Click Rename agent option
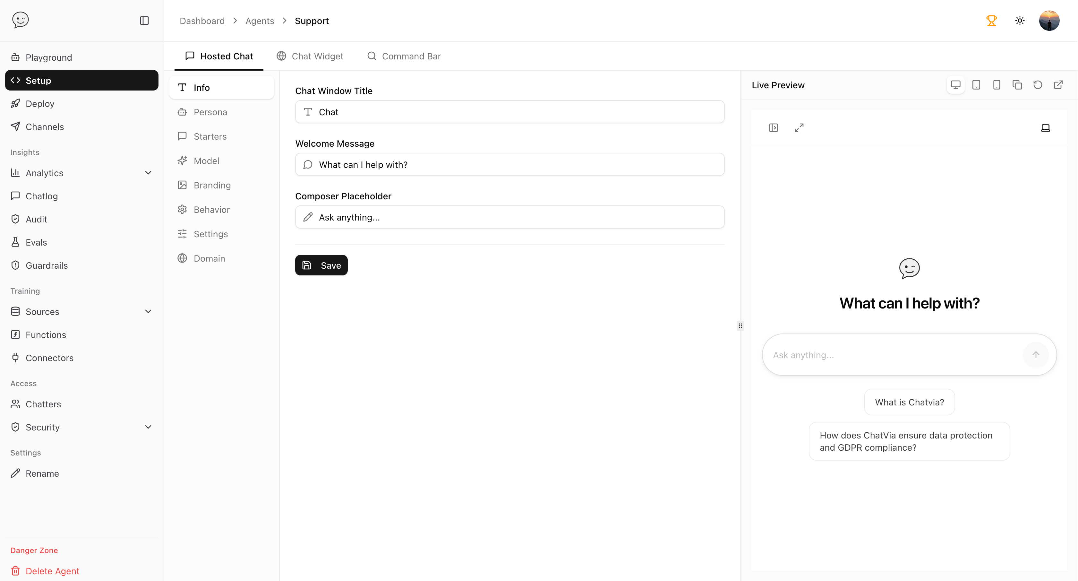The width and height of the screenshot is (1078, 581). tap(81, 473)
